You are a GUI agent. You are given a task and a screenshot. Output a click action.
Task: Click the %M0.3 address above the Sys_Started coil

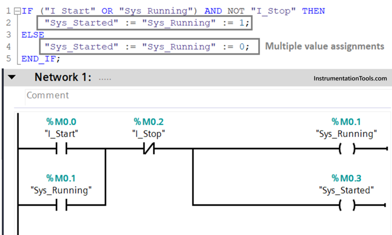click(x=347, y=178)
